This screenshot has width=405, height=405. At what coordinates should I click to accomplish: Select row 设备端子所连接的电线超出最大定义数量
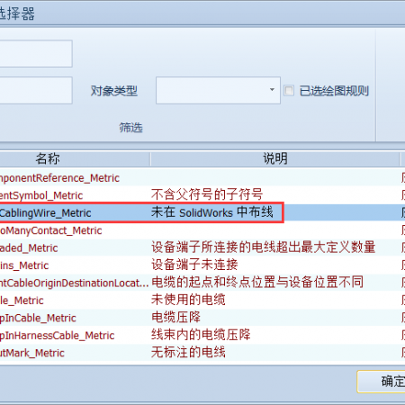202,247
